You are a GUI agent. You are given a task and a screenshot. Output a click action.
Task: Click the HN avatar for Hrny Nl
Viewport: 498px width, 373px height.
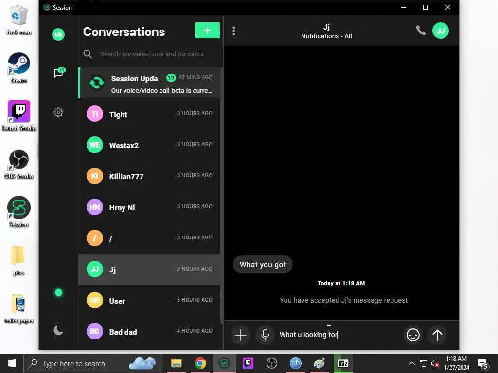pos(95,207)
